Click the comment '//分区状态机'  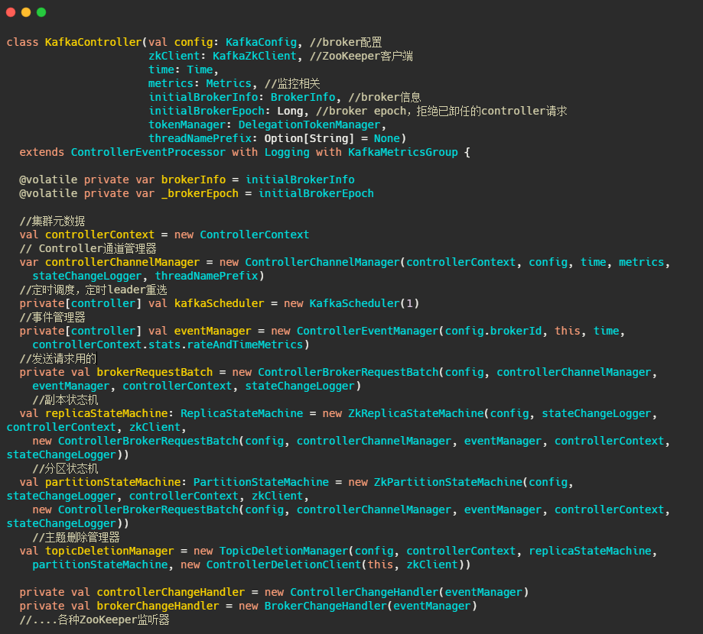click(x=65, y=469)
